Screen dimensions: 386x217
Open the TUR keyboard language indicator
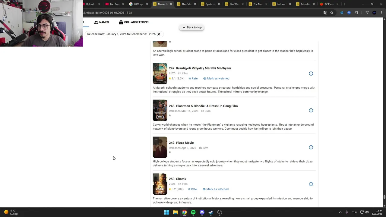[x=354, y=212]
